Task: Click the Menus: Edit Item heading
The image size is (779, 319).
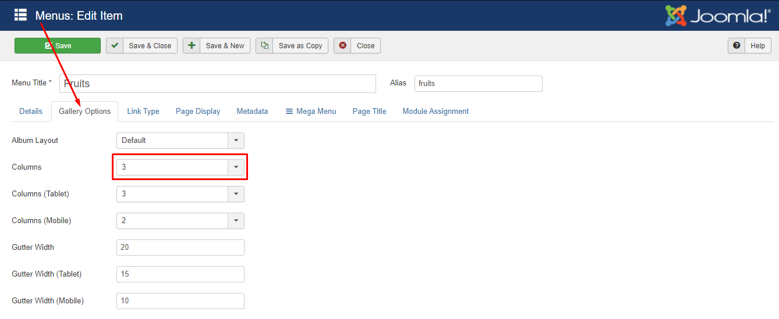Action: click(x=79, y=16)
